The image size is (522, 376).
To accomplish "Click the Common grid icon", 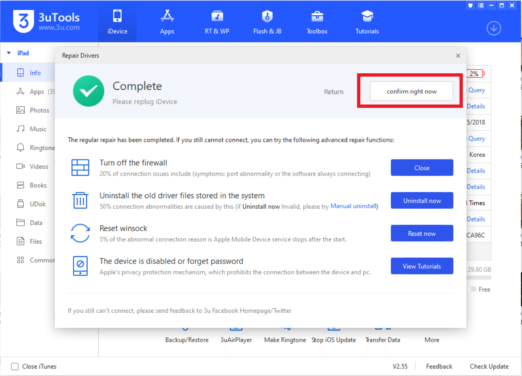I will (20, 260).
